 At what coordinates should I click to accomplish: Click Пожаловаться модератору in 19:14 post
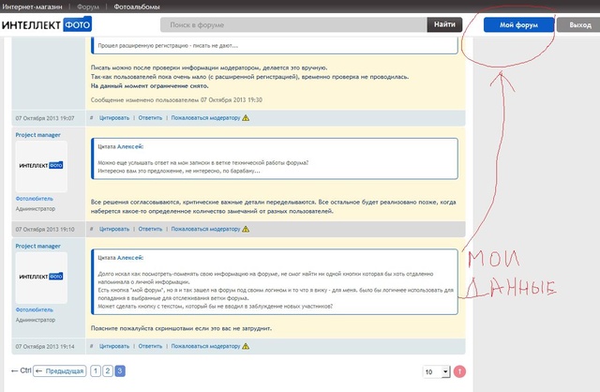(x=205, y=346)
